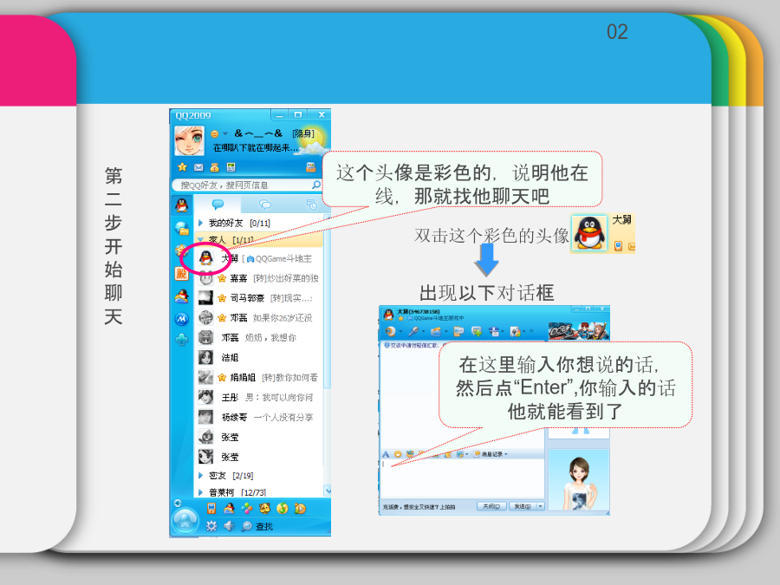
Task: Click the speaker sound icon at bottom
Action: coord(229,526)
